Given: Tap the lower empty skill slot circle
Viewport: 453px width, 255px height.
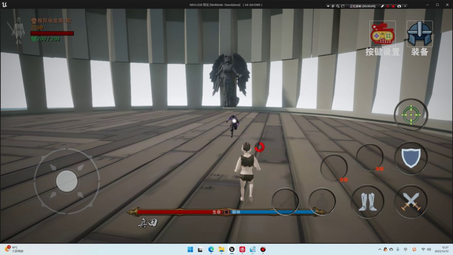Looking at the screenshot, I should (x=334, y=168).
